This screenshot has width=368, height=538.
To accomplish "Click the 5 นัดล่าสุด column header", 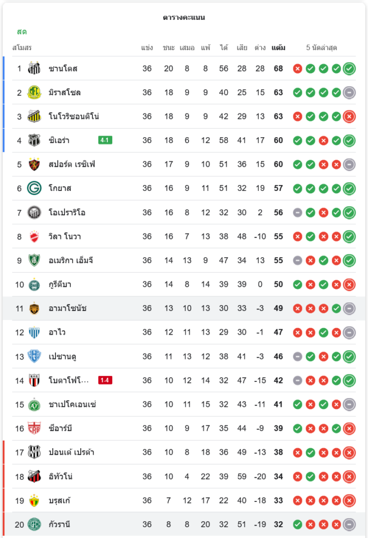I will (x=321, y=48).
